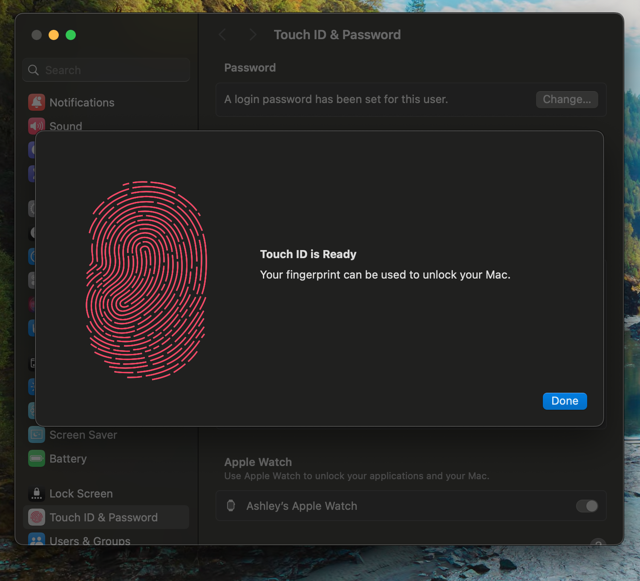Click the Screen Saver icon in sidebar
This screenshot has width=640, height=581.
point(37,434)
